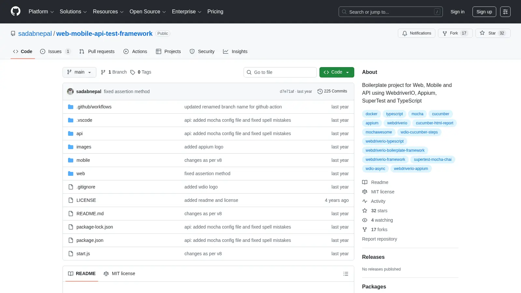Click the .gitignore file icon
The image size is (521, 293).
click(x=71, y=187)
